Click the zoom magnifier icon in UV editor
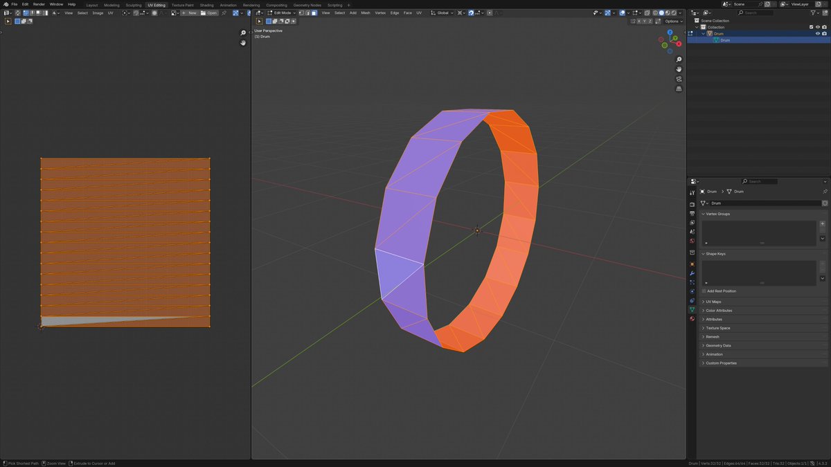This screenshot has width=831, height=467. 243,33
